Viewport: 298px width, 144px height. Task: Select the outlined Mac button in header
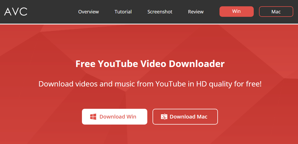pos(276,12)
